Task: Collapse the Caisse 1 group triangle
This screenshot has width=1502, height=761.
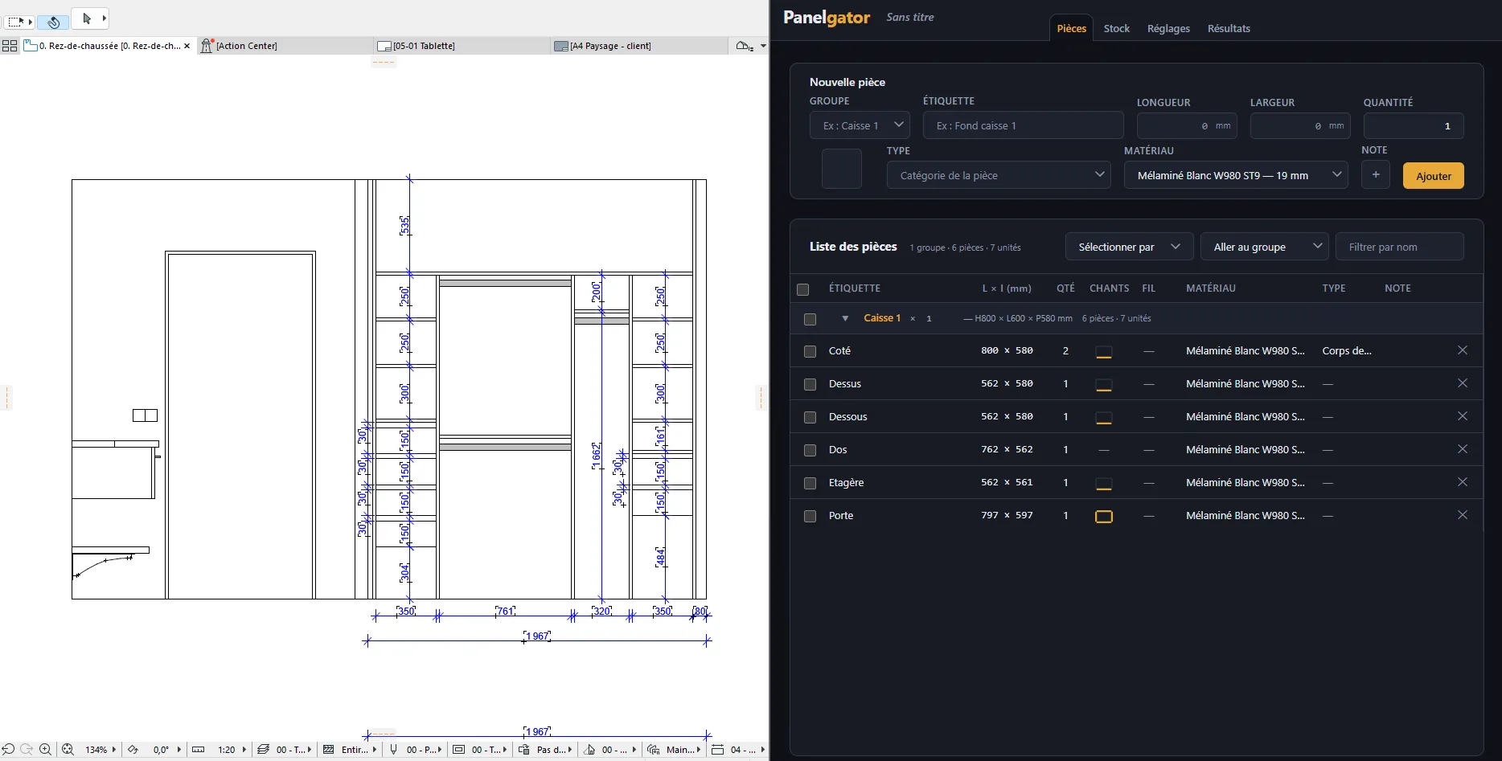Action: (845, 319)
